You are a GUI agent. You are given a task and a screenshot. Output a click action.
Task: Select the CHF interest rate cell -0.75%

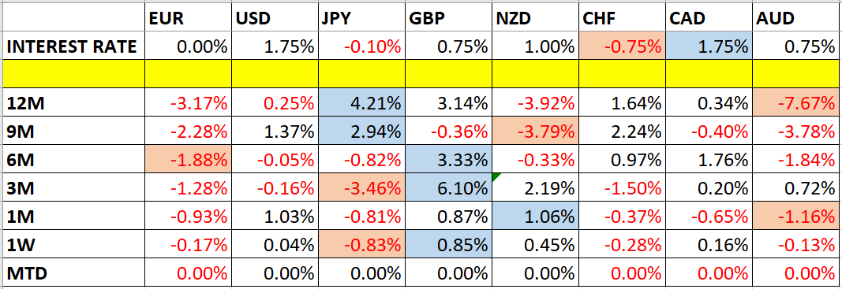622,48
